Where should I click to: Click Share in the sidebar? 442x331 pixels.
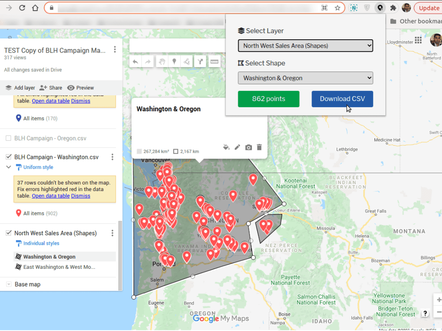(51, 88)
